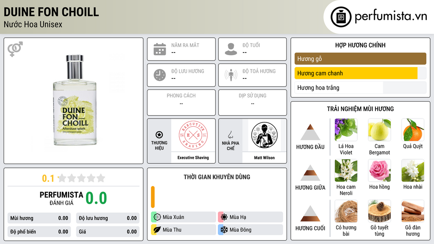The height and width of the screenshot is (244, 434).
Task: Click the orange 0.1 rating value
Action: [x=48, y=178]
